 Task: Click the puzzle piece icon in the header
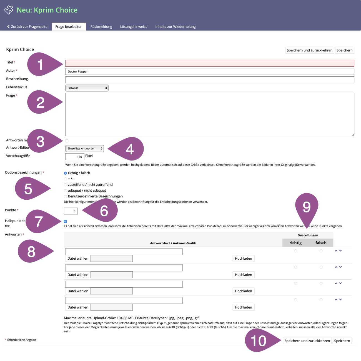(9, 10)
